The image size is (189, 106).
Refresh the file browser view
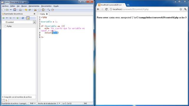click(23, 18)
